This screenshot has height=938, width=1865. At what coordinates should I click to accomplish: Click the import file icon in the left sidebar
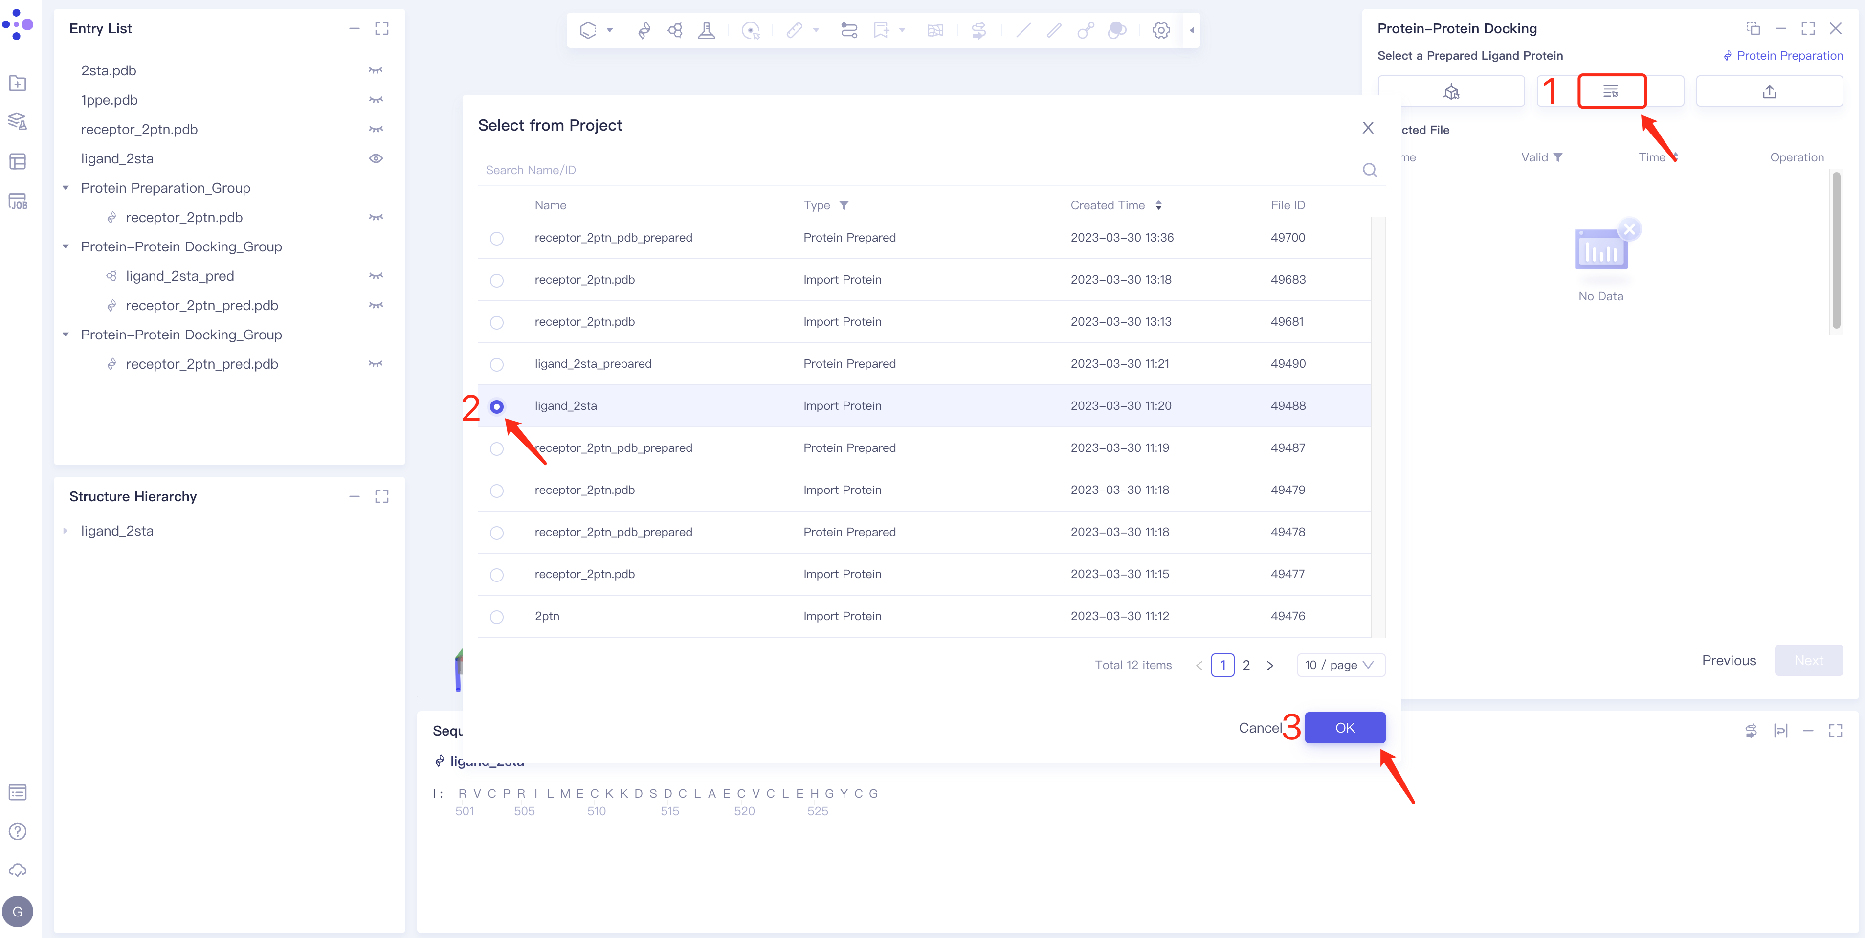pyautogui.click(x=18, y=83)
